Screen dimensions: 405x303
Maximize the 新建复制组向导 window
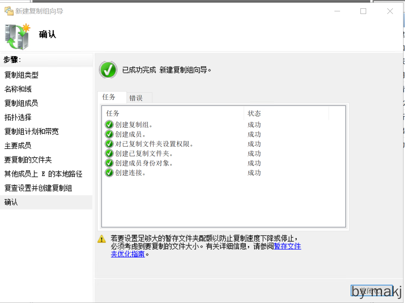pos(363,11)
